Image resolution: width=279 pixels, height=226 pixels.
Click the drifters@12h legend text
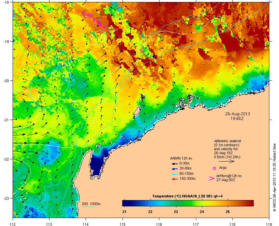pos(229,178)
